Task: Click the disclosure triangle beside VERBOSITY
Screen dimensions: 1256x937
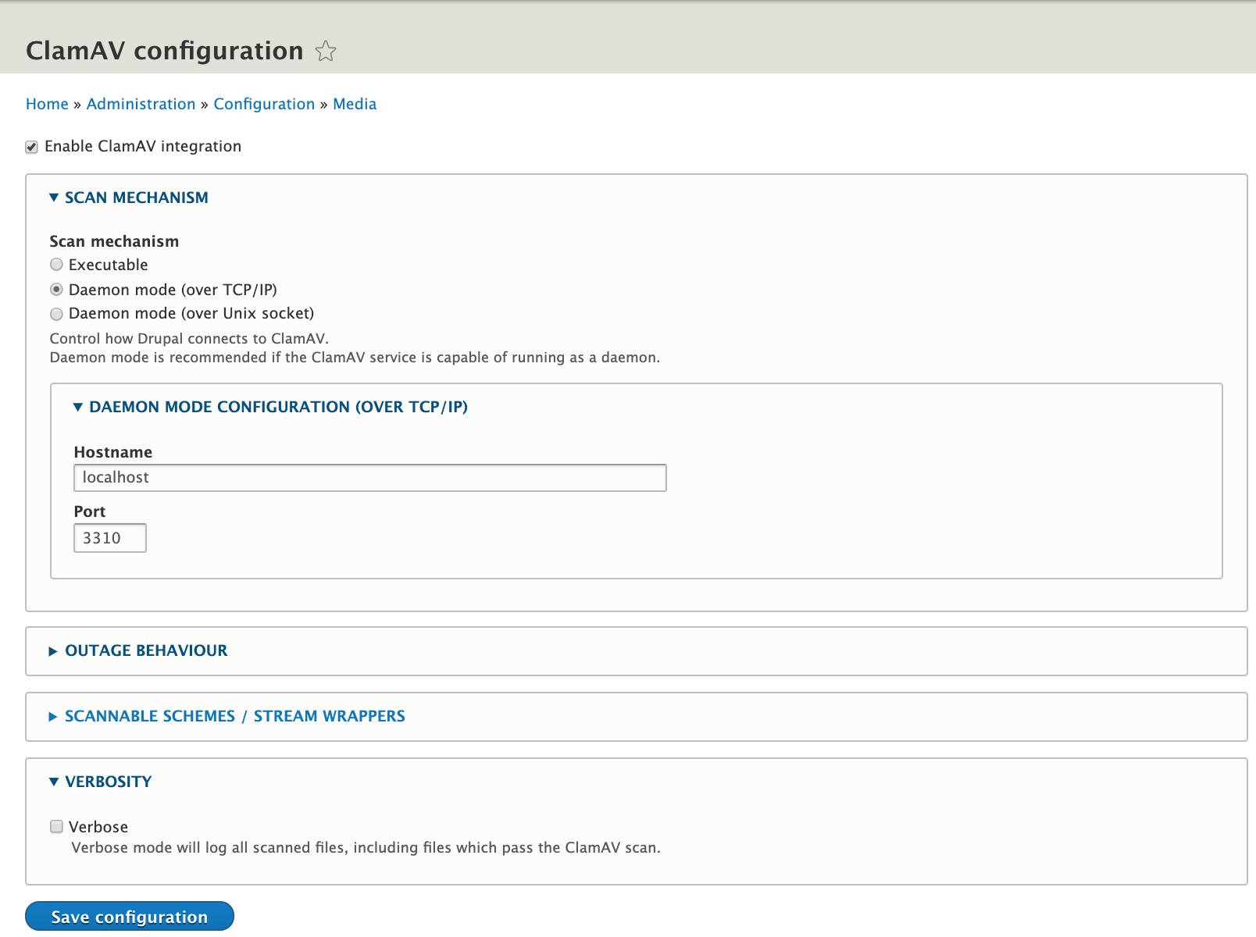Action: tap(53, 781)
